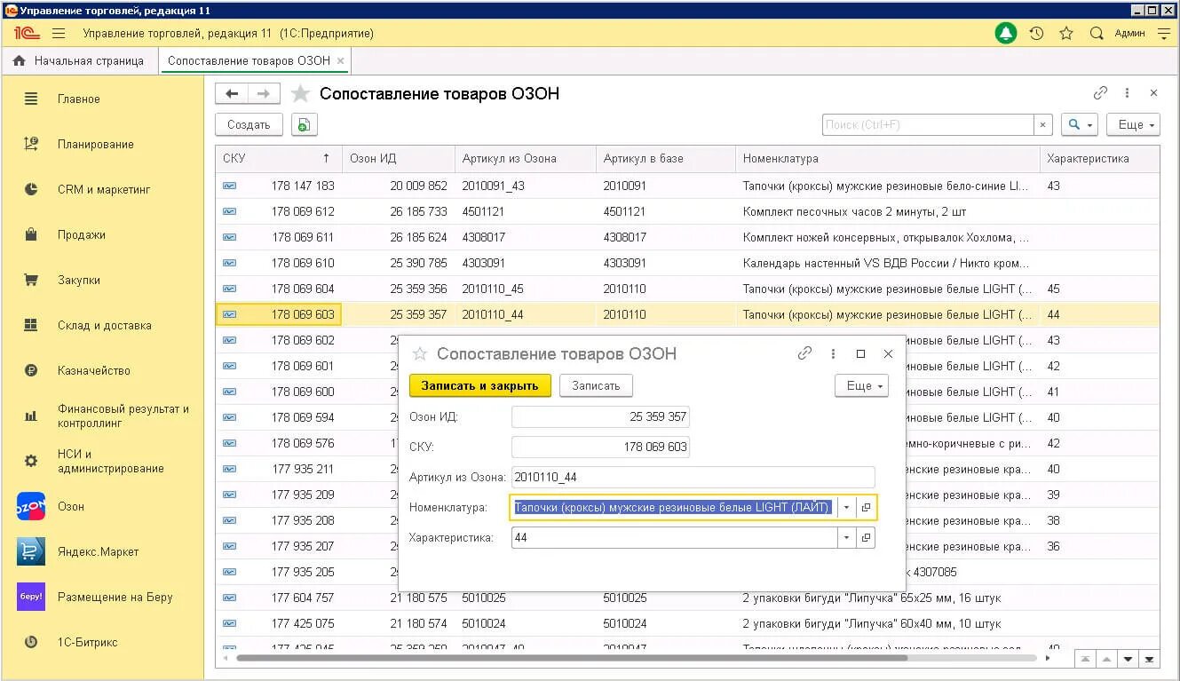Open history clock icon
This screenshot has height=681, width=1180.
(1036, 33)
